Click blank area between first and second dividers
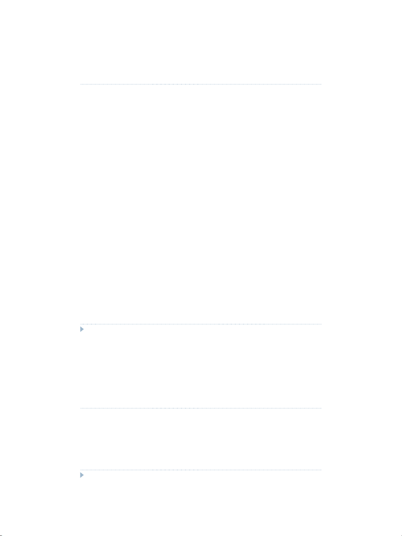The image size is (402, 536). click(x=201, y=205)
